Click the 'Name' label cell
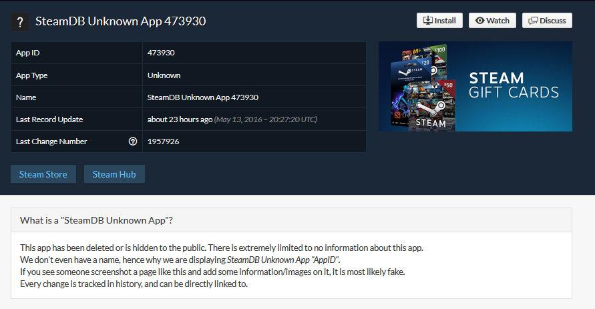 (77, 97)
